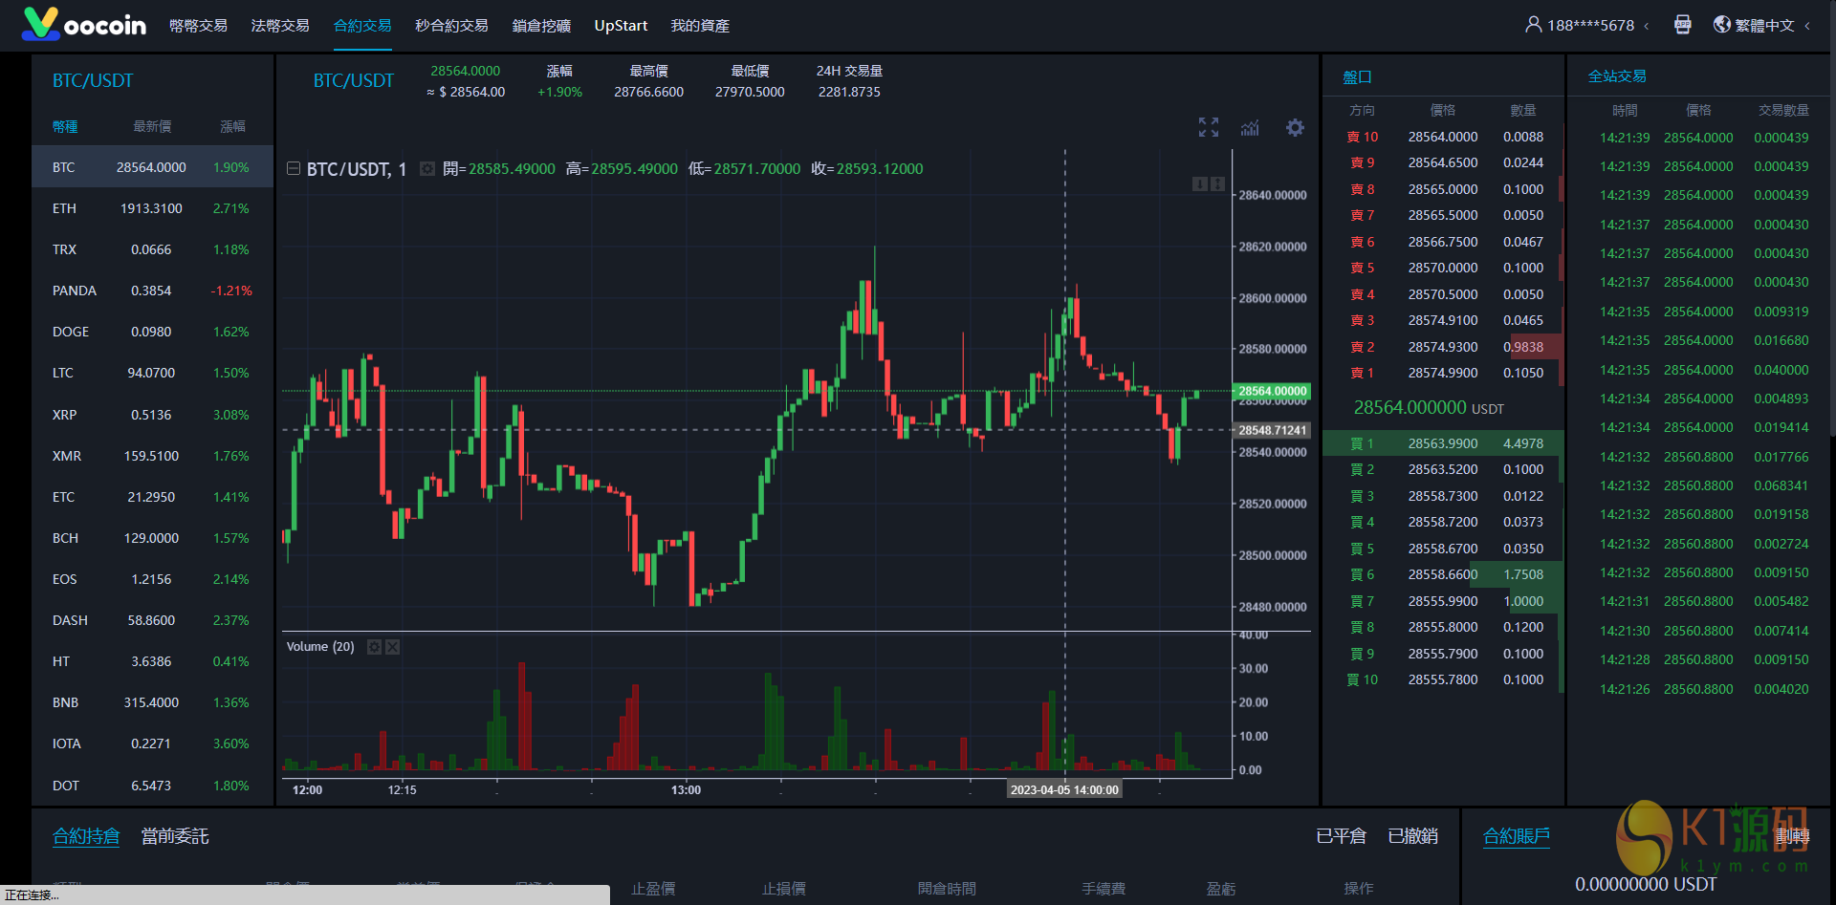Go to 秒合約交易 in navigation
Viewport: 1836px width, 905px height.
click(451, 26)
